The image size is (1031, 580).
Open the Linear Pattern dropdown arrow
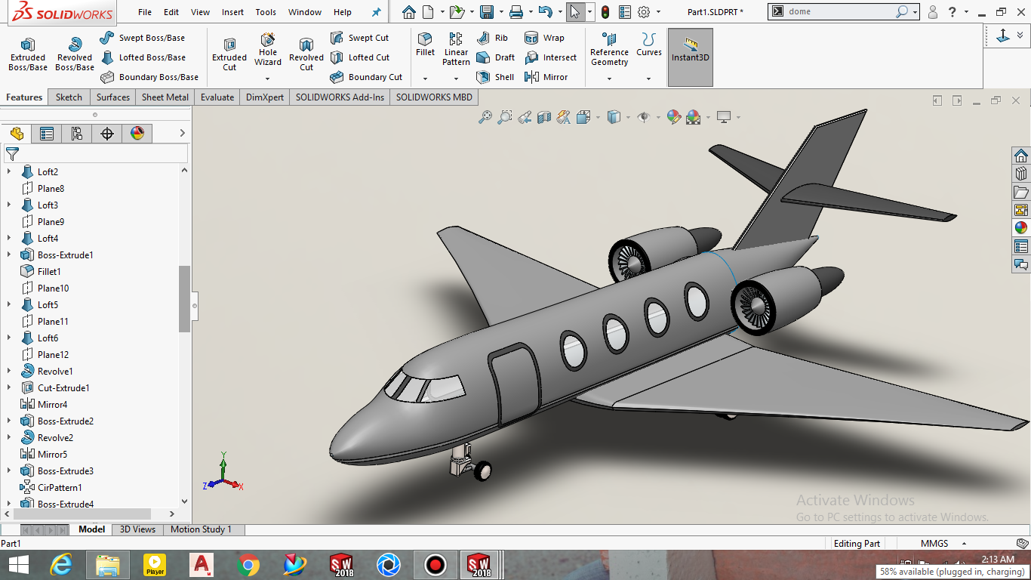(456, 79)
